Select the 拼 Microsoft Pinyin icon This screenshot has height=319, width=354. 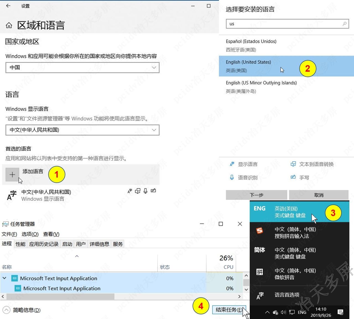pyautogui.click(x=259, y=272)
